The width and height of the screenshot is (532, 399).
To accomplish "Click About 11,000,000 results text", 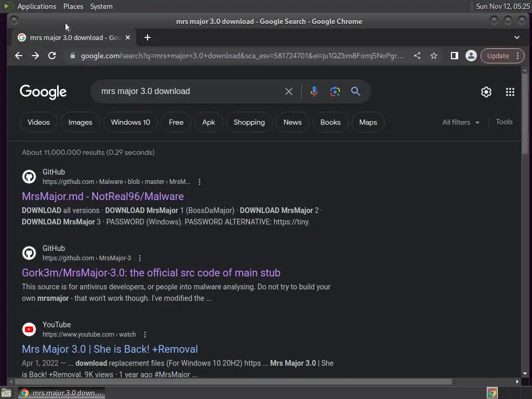I will [88, 152].
